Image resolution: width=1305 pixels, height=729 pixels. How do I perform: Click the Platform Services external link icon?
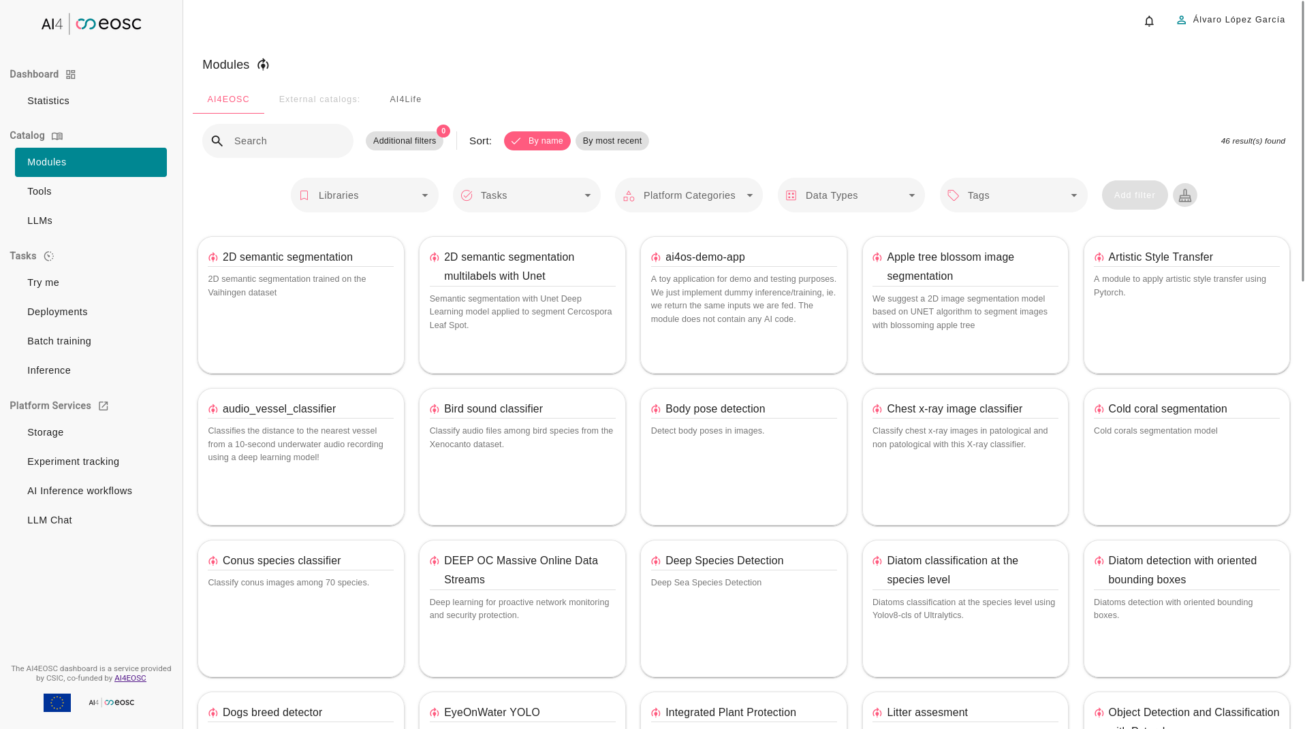point(104,406)
